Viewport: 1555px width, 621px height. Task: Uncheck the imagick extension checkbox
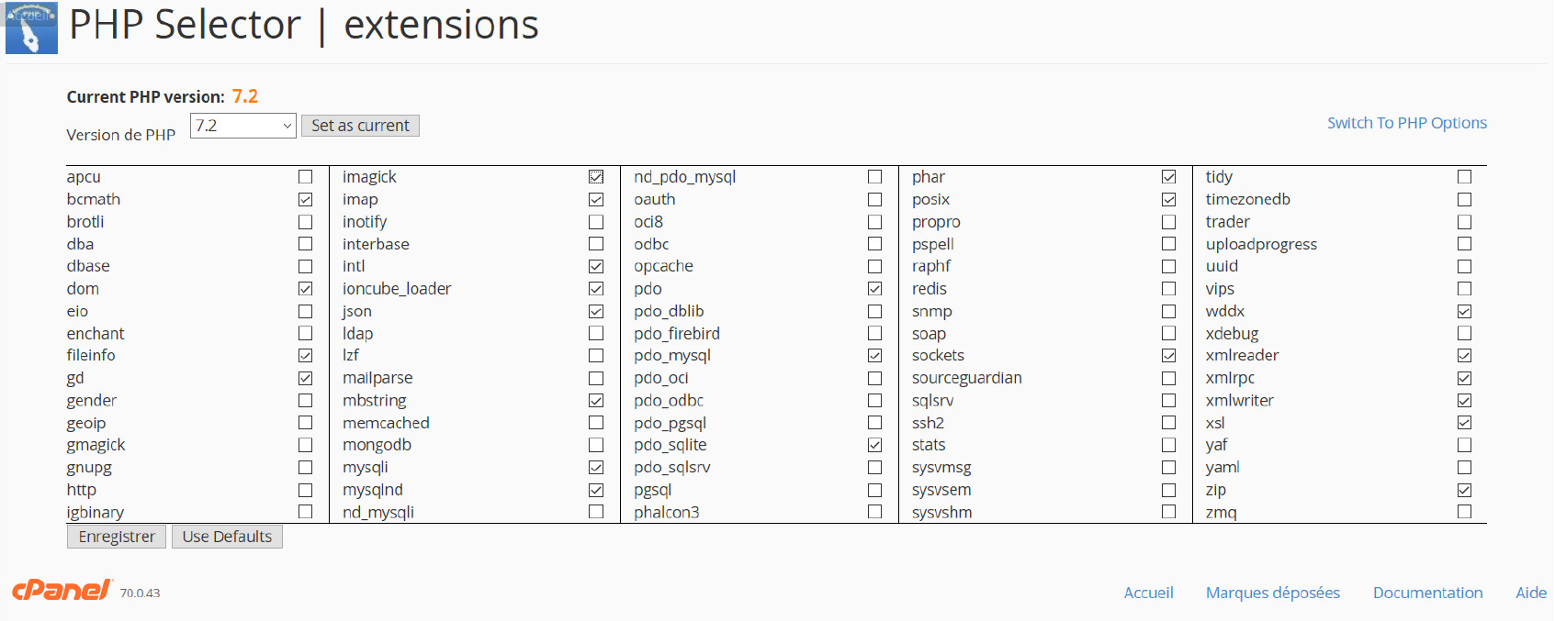pos(596,177)
